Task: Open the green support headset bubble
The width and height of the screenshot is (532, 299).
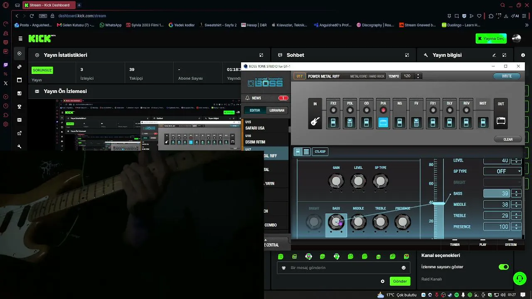Action: point(520,278)
